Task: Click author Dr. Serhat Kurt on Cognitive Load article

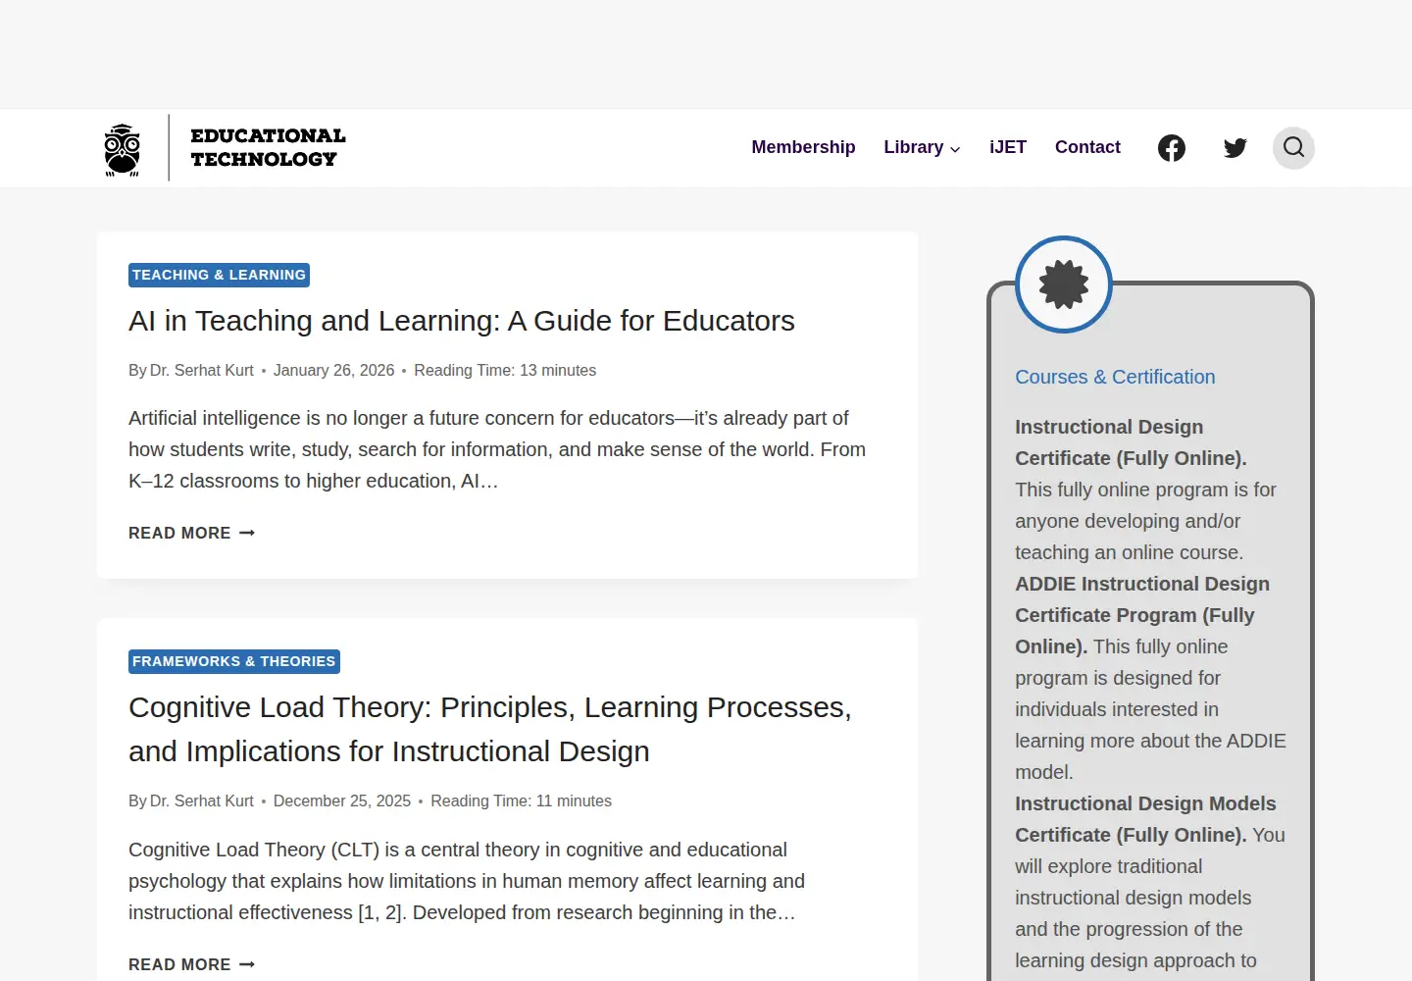Action: point(202,800)
